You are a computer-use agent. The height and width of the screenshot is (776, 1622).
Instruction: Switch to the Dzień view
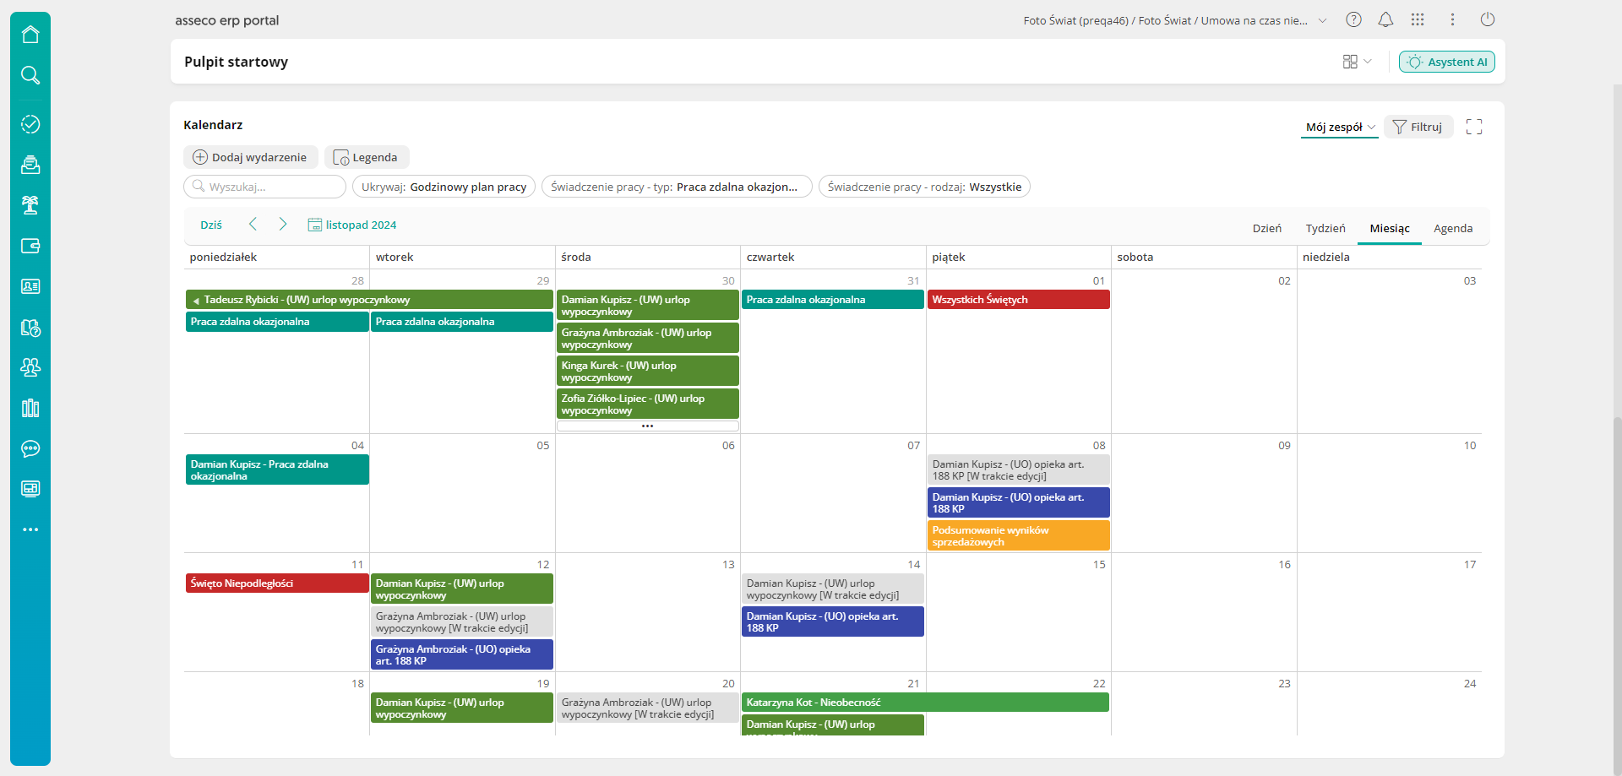(x=1266, y=228)
